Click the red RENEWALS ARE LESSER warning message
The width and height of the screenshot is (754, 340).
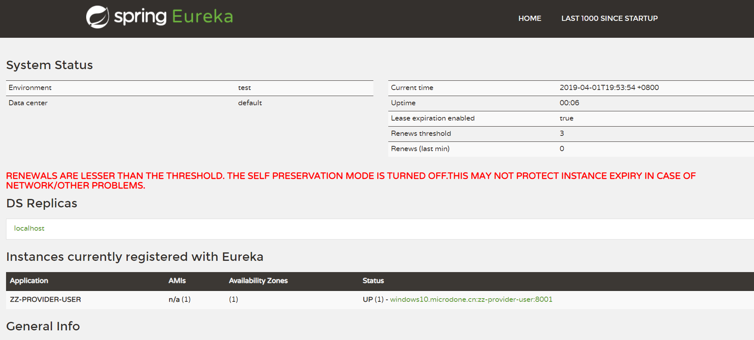(x=351, y=180)
